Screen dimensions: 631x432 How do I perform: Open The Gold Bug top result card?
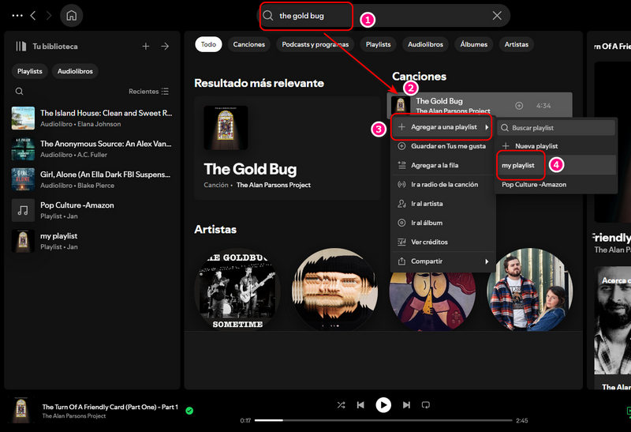click(x=287, y=148)
